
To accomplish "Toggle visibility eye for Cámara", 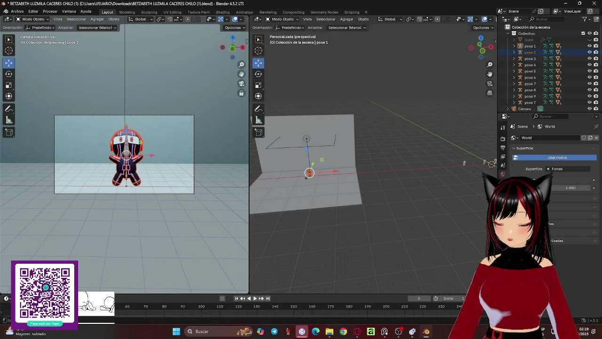I will 589,109.
